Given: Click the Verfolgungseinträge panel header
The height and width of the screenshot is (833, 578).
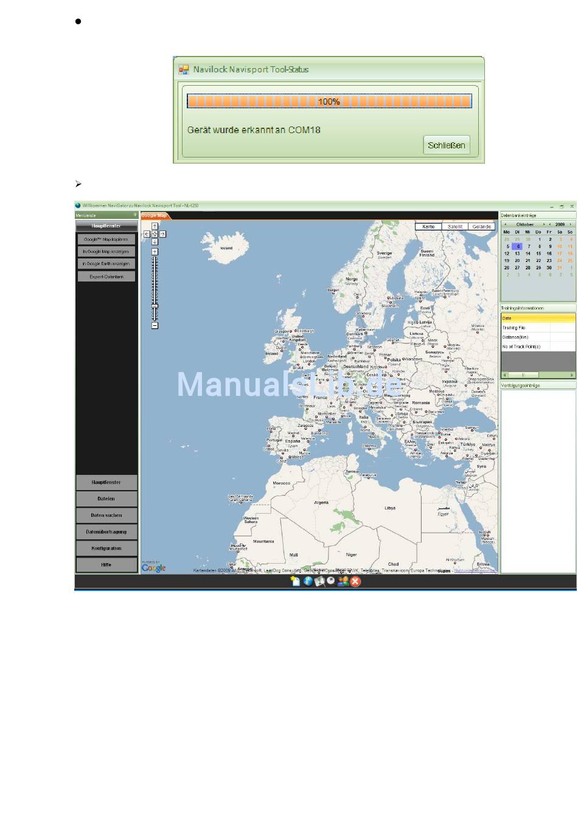Looking at the screenshot, I should 538,385.
